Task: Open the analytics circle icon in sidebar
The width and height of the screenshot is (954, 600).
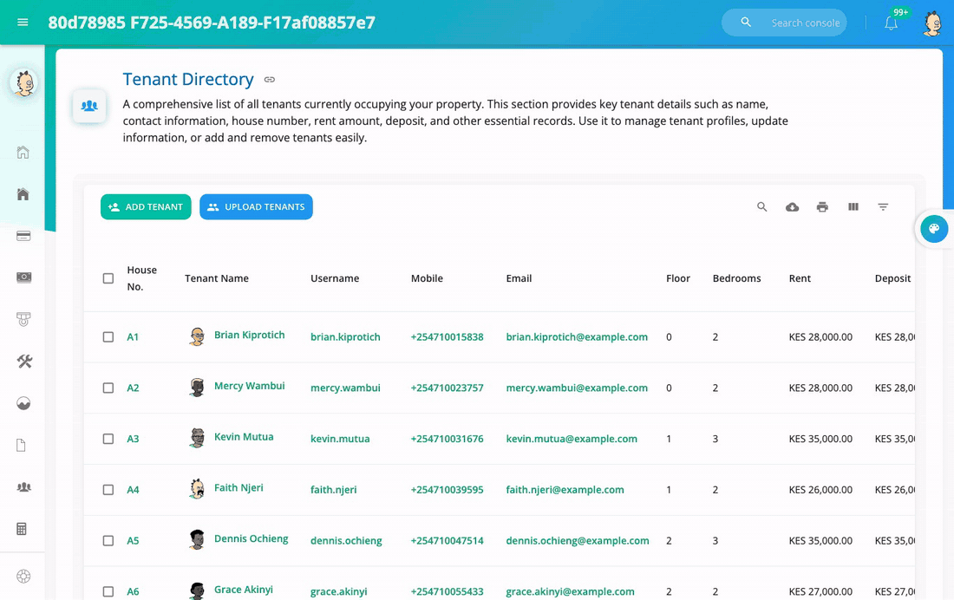Action: (x=23, y=403)
